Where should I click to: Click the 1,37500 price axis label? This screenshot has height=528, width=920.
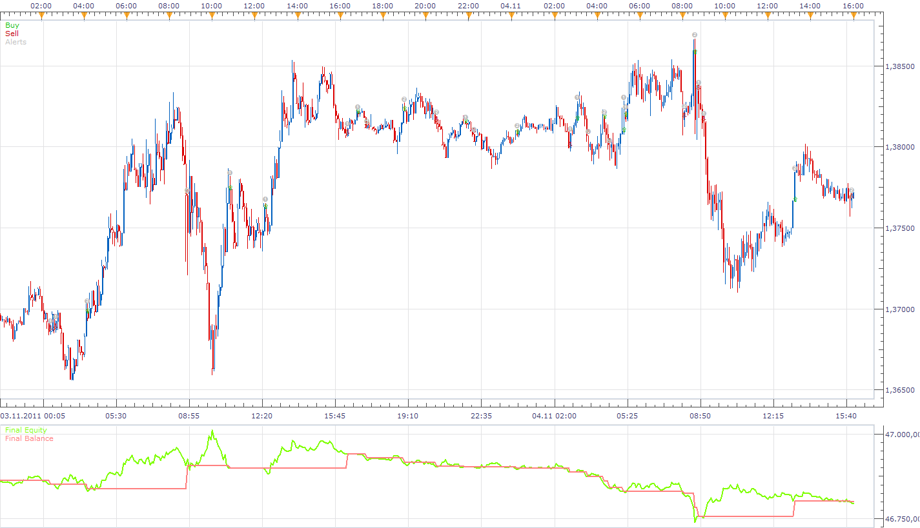[899, 228]
